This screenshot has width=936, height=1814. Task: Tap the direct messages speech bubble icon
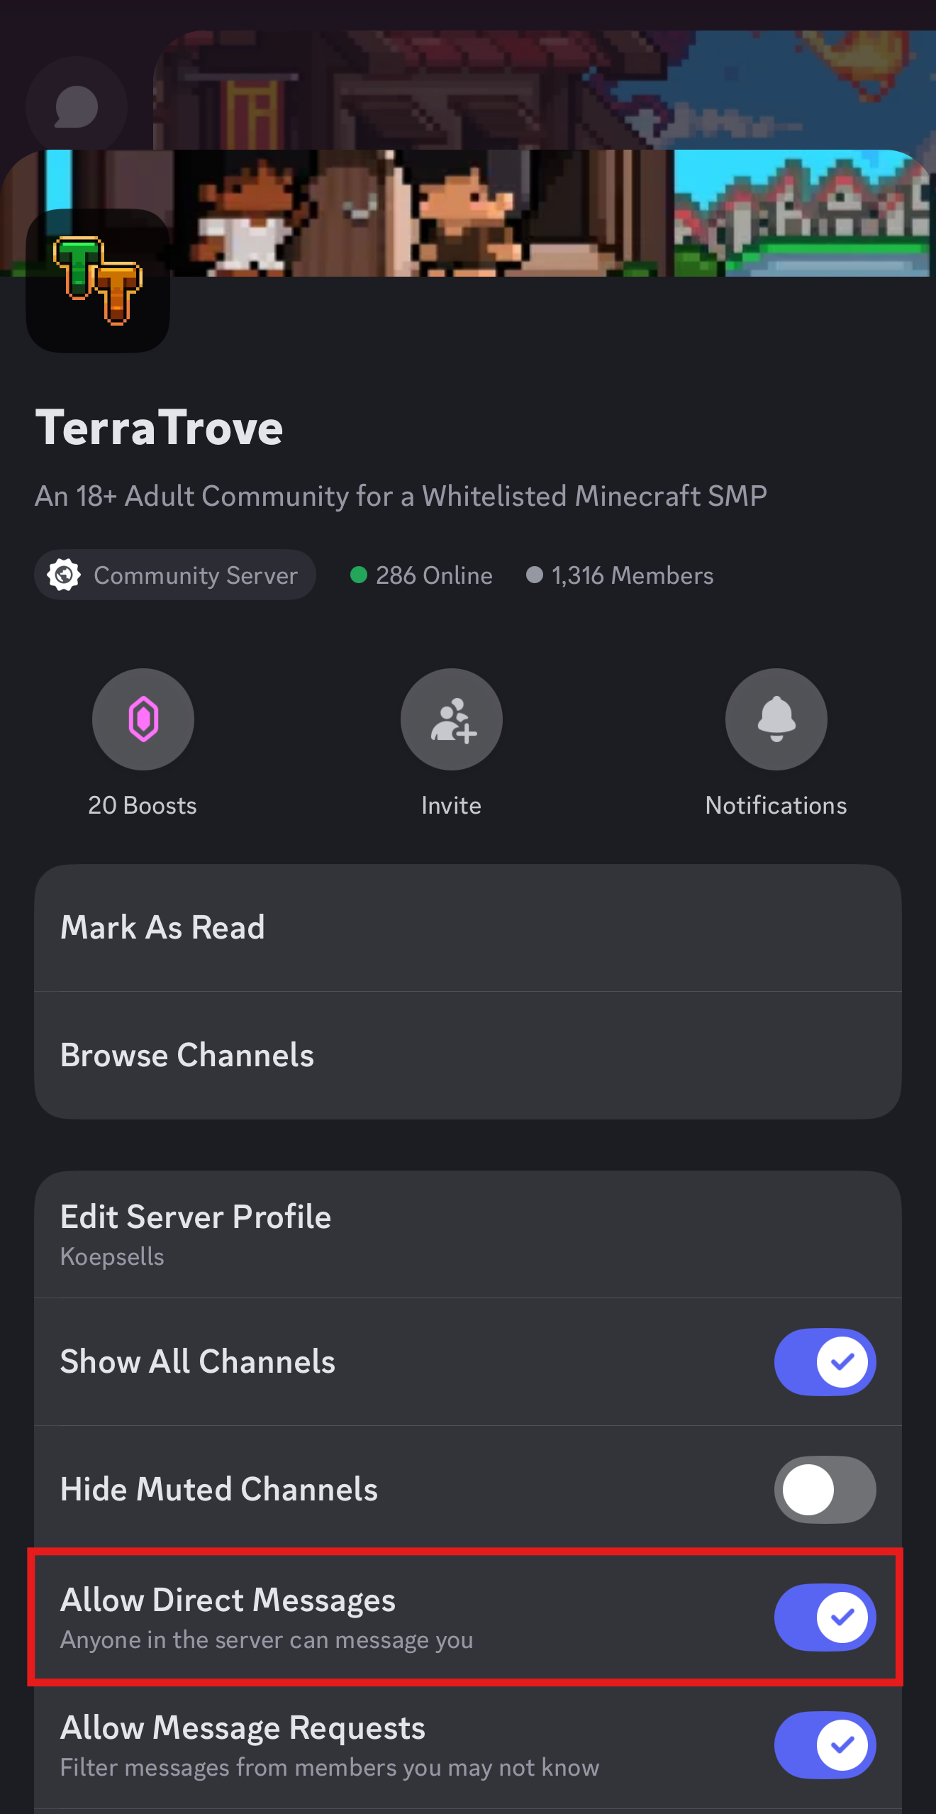pyautogui.click(x=77, y=107)
